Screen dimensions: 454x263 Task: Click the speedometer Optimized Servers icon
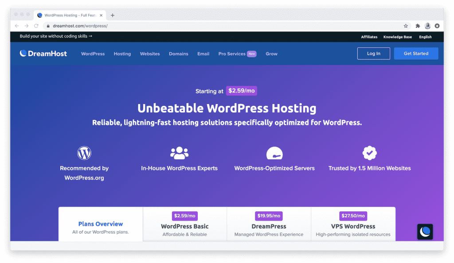[274, 153]
